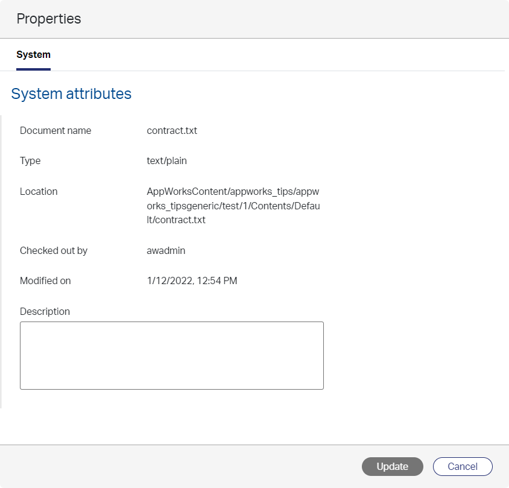Viewport: 509px width, 488px height.
Task: Select the contract.txt document name value
Action: tap(172, 130)
